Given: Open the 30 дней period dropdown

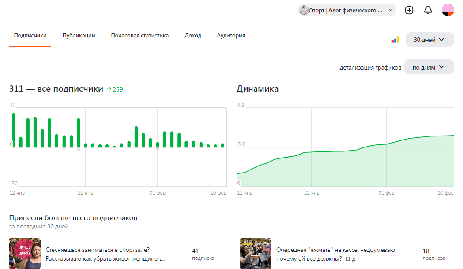Looking at the screenshot, I should (x=429, y=40).
